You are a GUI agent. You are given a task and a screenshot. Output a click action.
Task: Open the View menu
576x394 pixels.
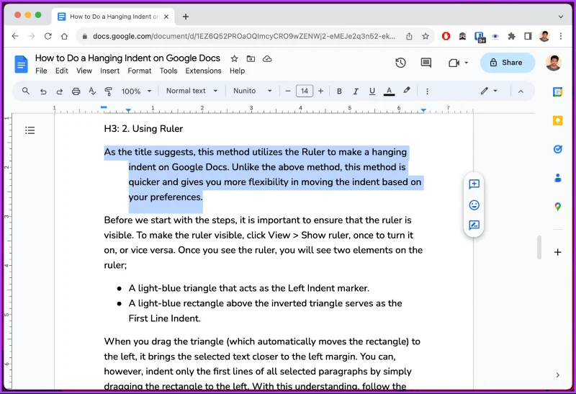click(x=84, y=71)
